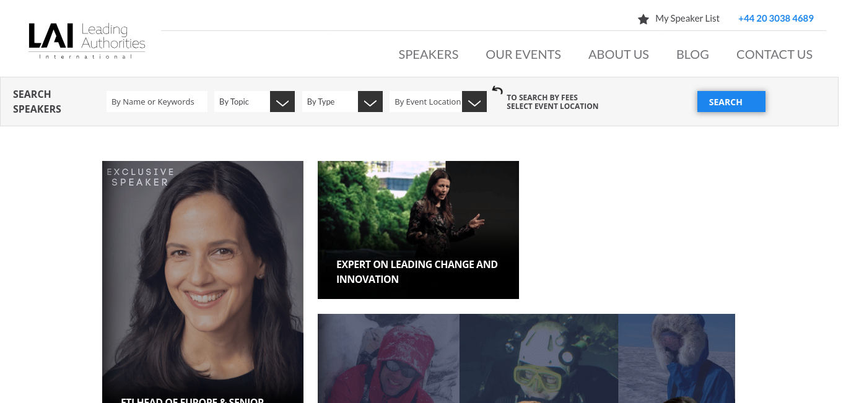The image size is (846, 403).
Task: Click the curved arrow icon near fees hint
Action: (497, 90)
